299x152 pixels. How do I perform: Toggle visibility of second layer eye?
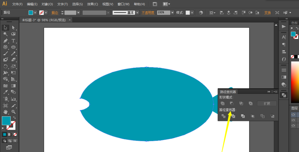pyautogui.click(x=293, y=120)
